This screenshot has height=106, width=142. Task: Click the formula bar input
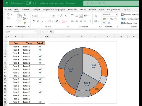click(x=96, y=32)
